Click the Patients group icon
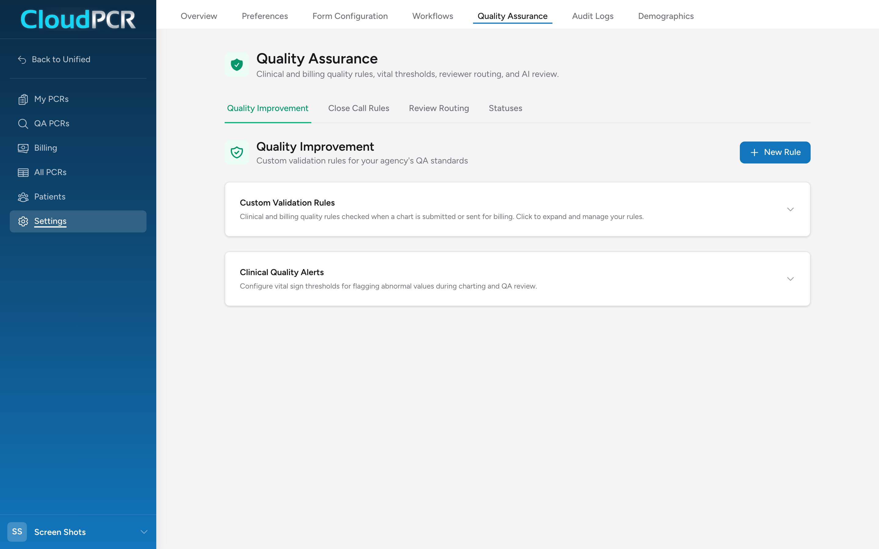The image size is (879, 549). tap(23, 197)
